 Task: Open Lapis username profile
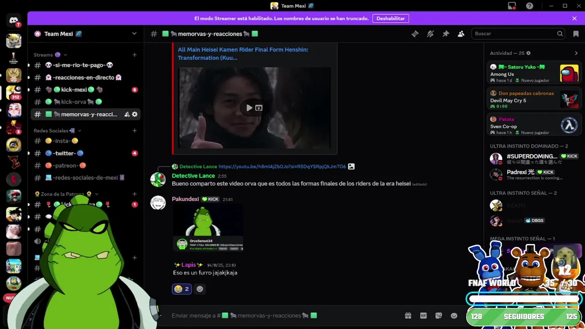pyautogui.click(x=188, y=265)
